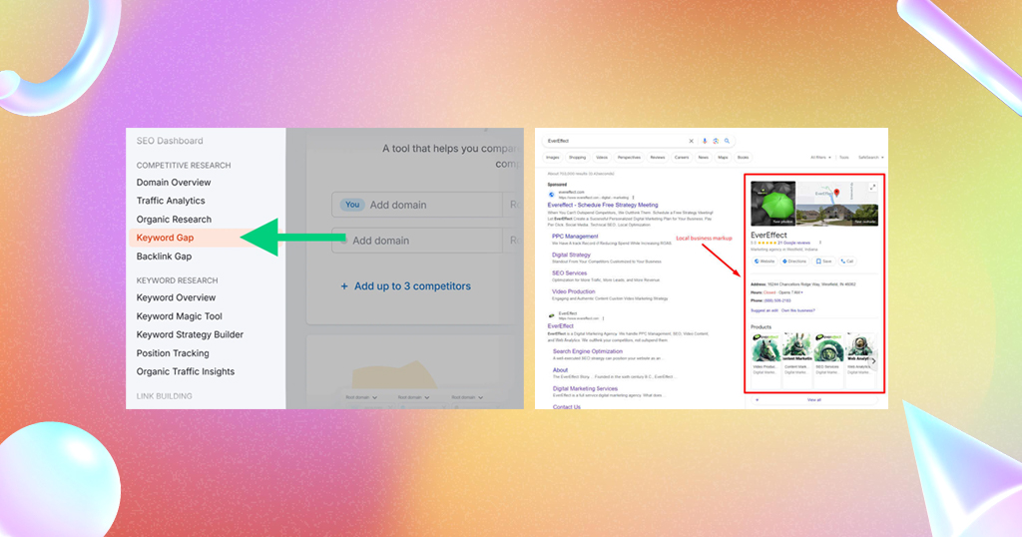Open the All filters dropdown
The image size is (1022, 537).
pos(820,158)
